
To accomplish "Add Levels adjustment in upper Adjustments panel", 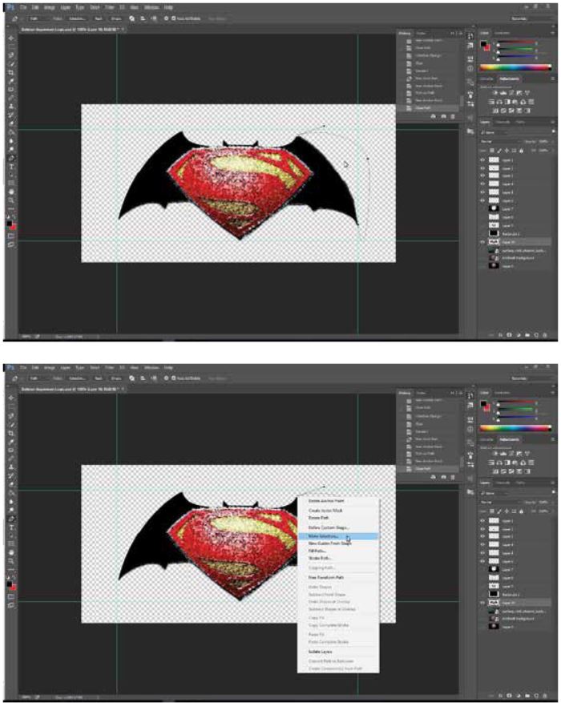I will pyautogui.click(x=503, y=93).
